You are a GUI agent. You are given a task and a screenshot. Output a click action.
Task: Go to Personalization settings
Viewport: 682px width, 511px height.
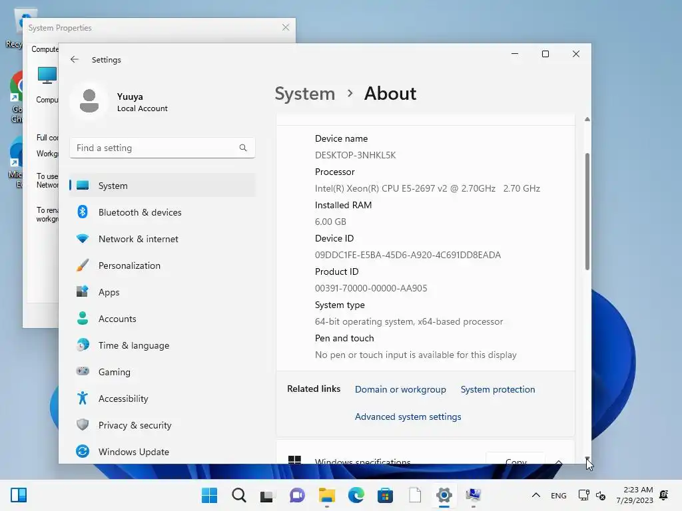tap(162, 265)
